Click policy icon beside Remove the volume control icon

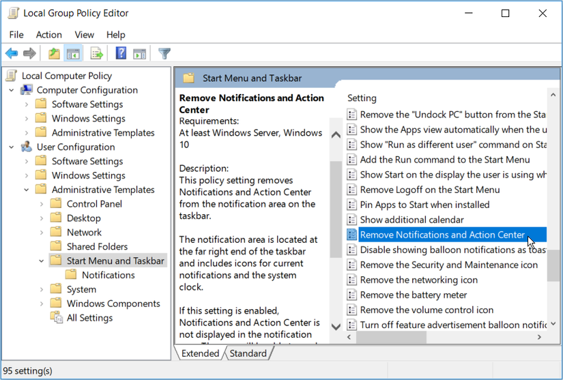pos(352,310)
